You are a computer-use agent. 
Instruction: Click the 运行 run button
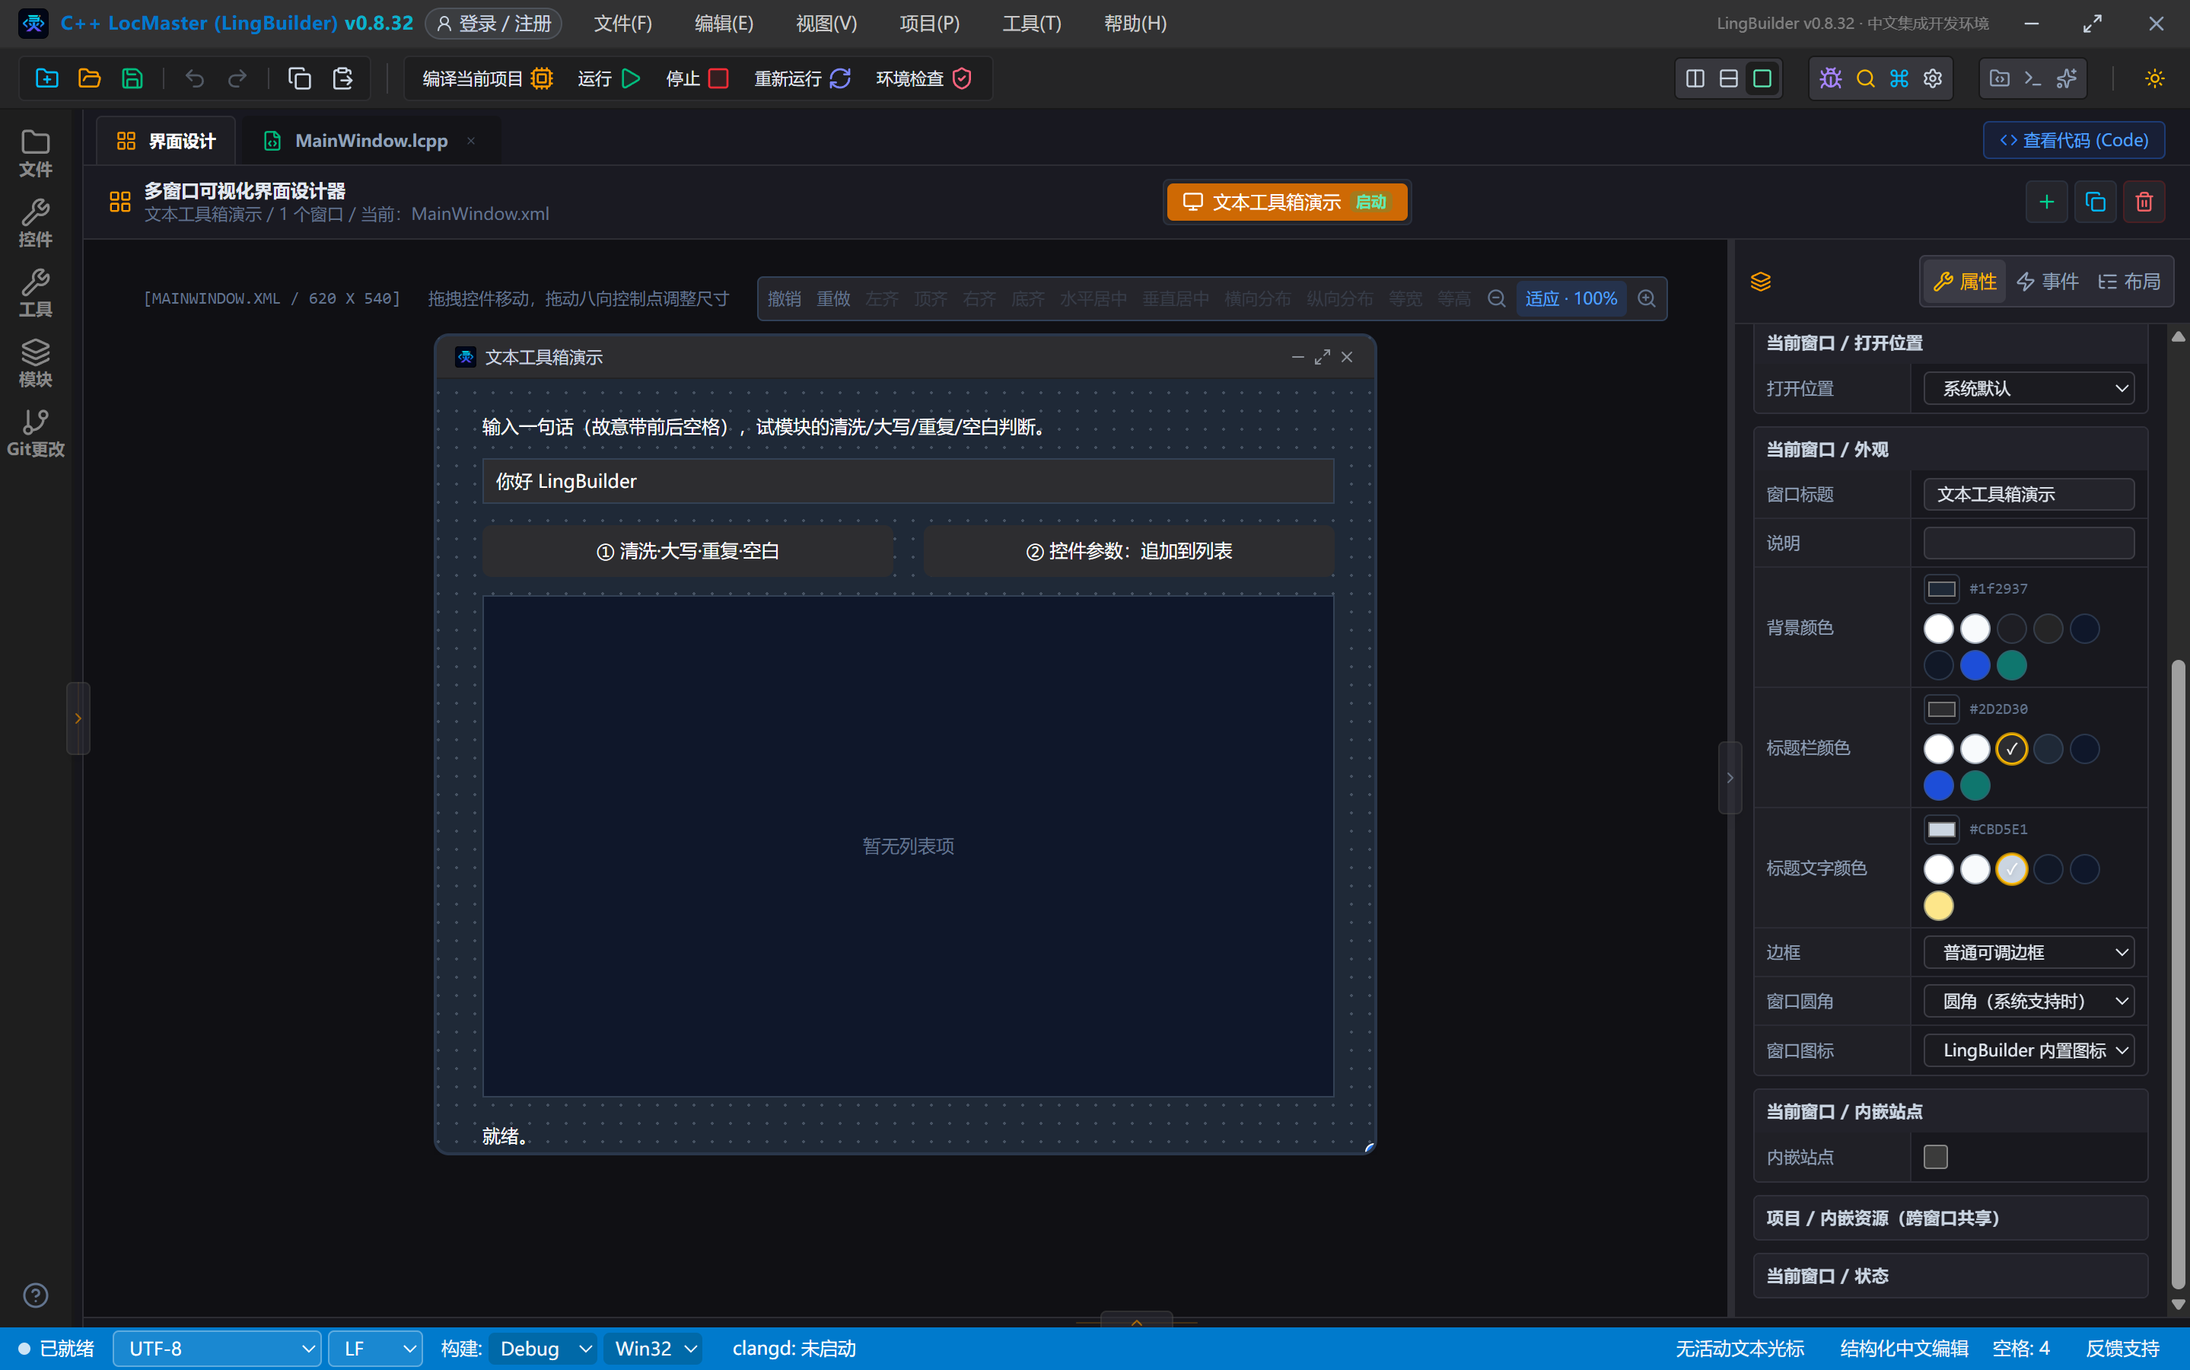click(609, 79)
